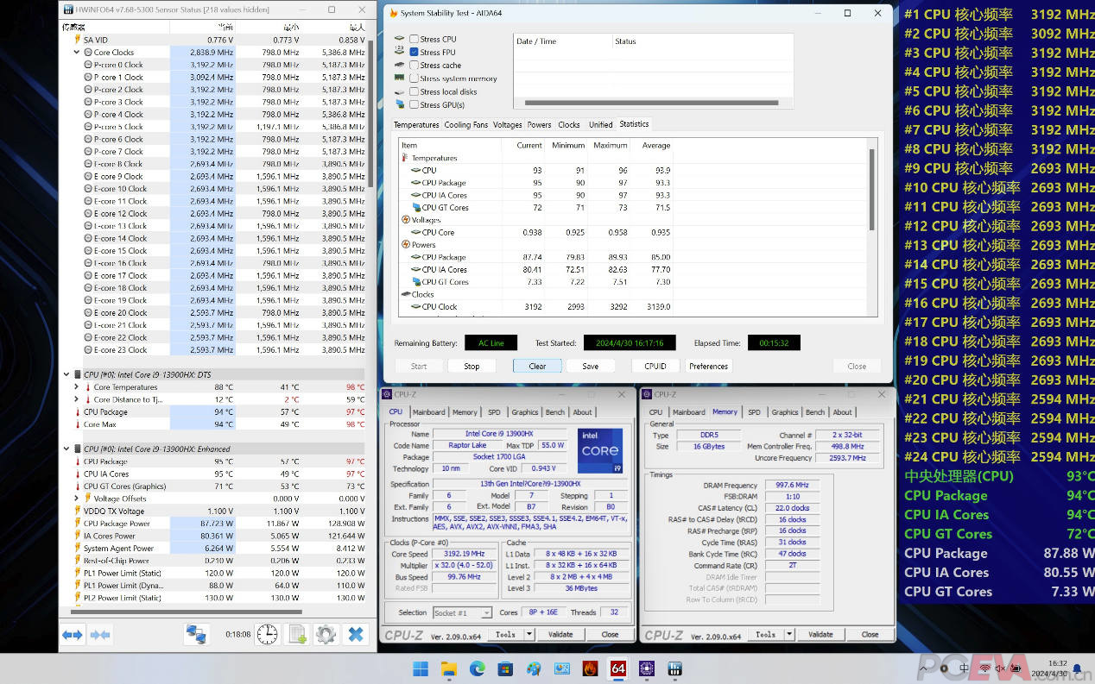Click the memory stick icon beside Stress system memory

click(x=399, y=78)
